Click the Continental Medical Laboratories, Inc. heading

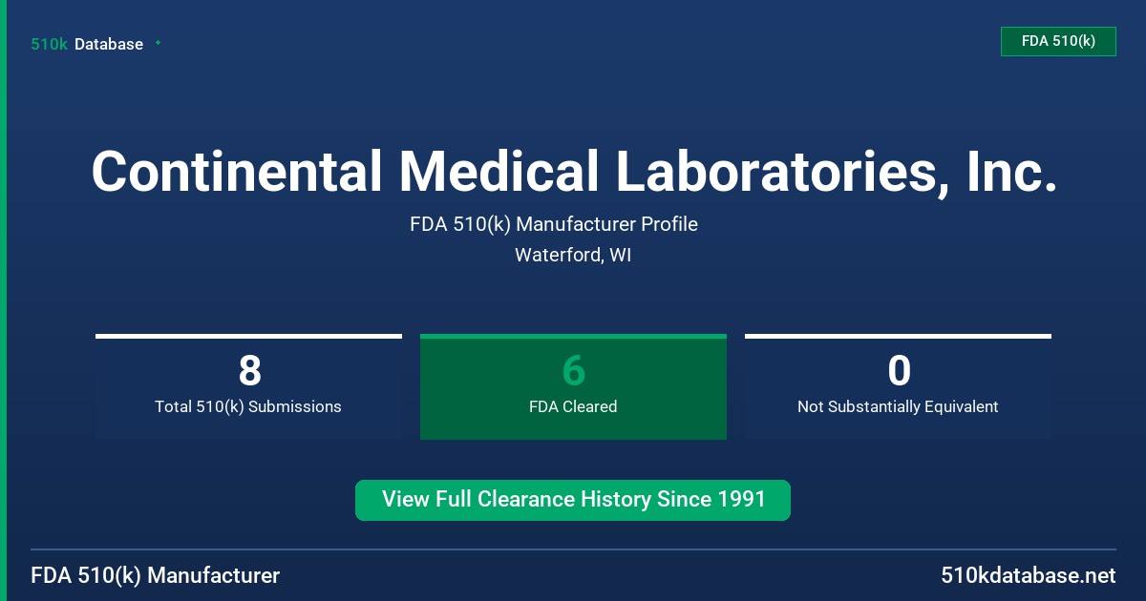pyautogui.click(x=574, y=172)
